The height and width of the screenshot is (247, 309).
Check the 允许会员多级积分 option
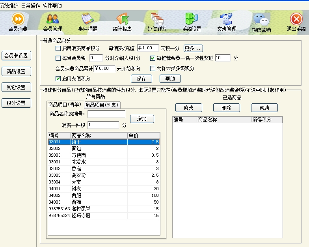153,69
